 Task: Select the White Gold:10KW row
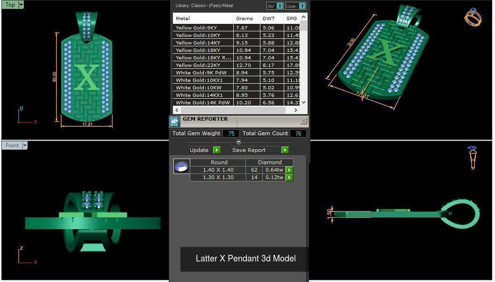coord(236,87)
